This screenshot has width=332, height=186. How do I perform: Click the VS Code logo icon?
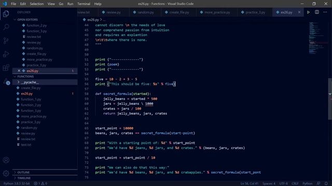click(5, 4)
